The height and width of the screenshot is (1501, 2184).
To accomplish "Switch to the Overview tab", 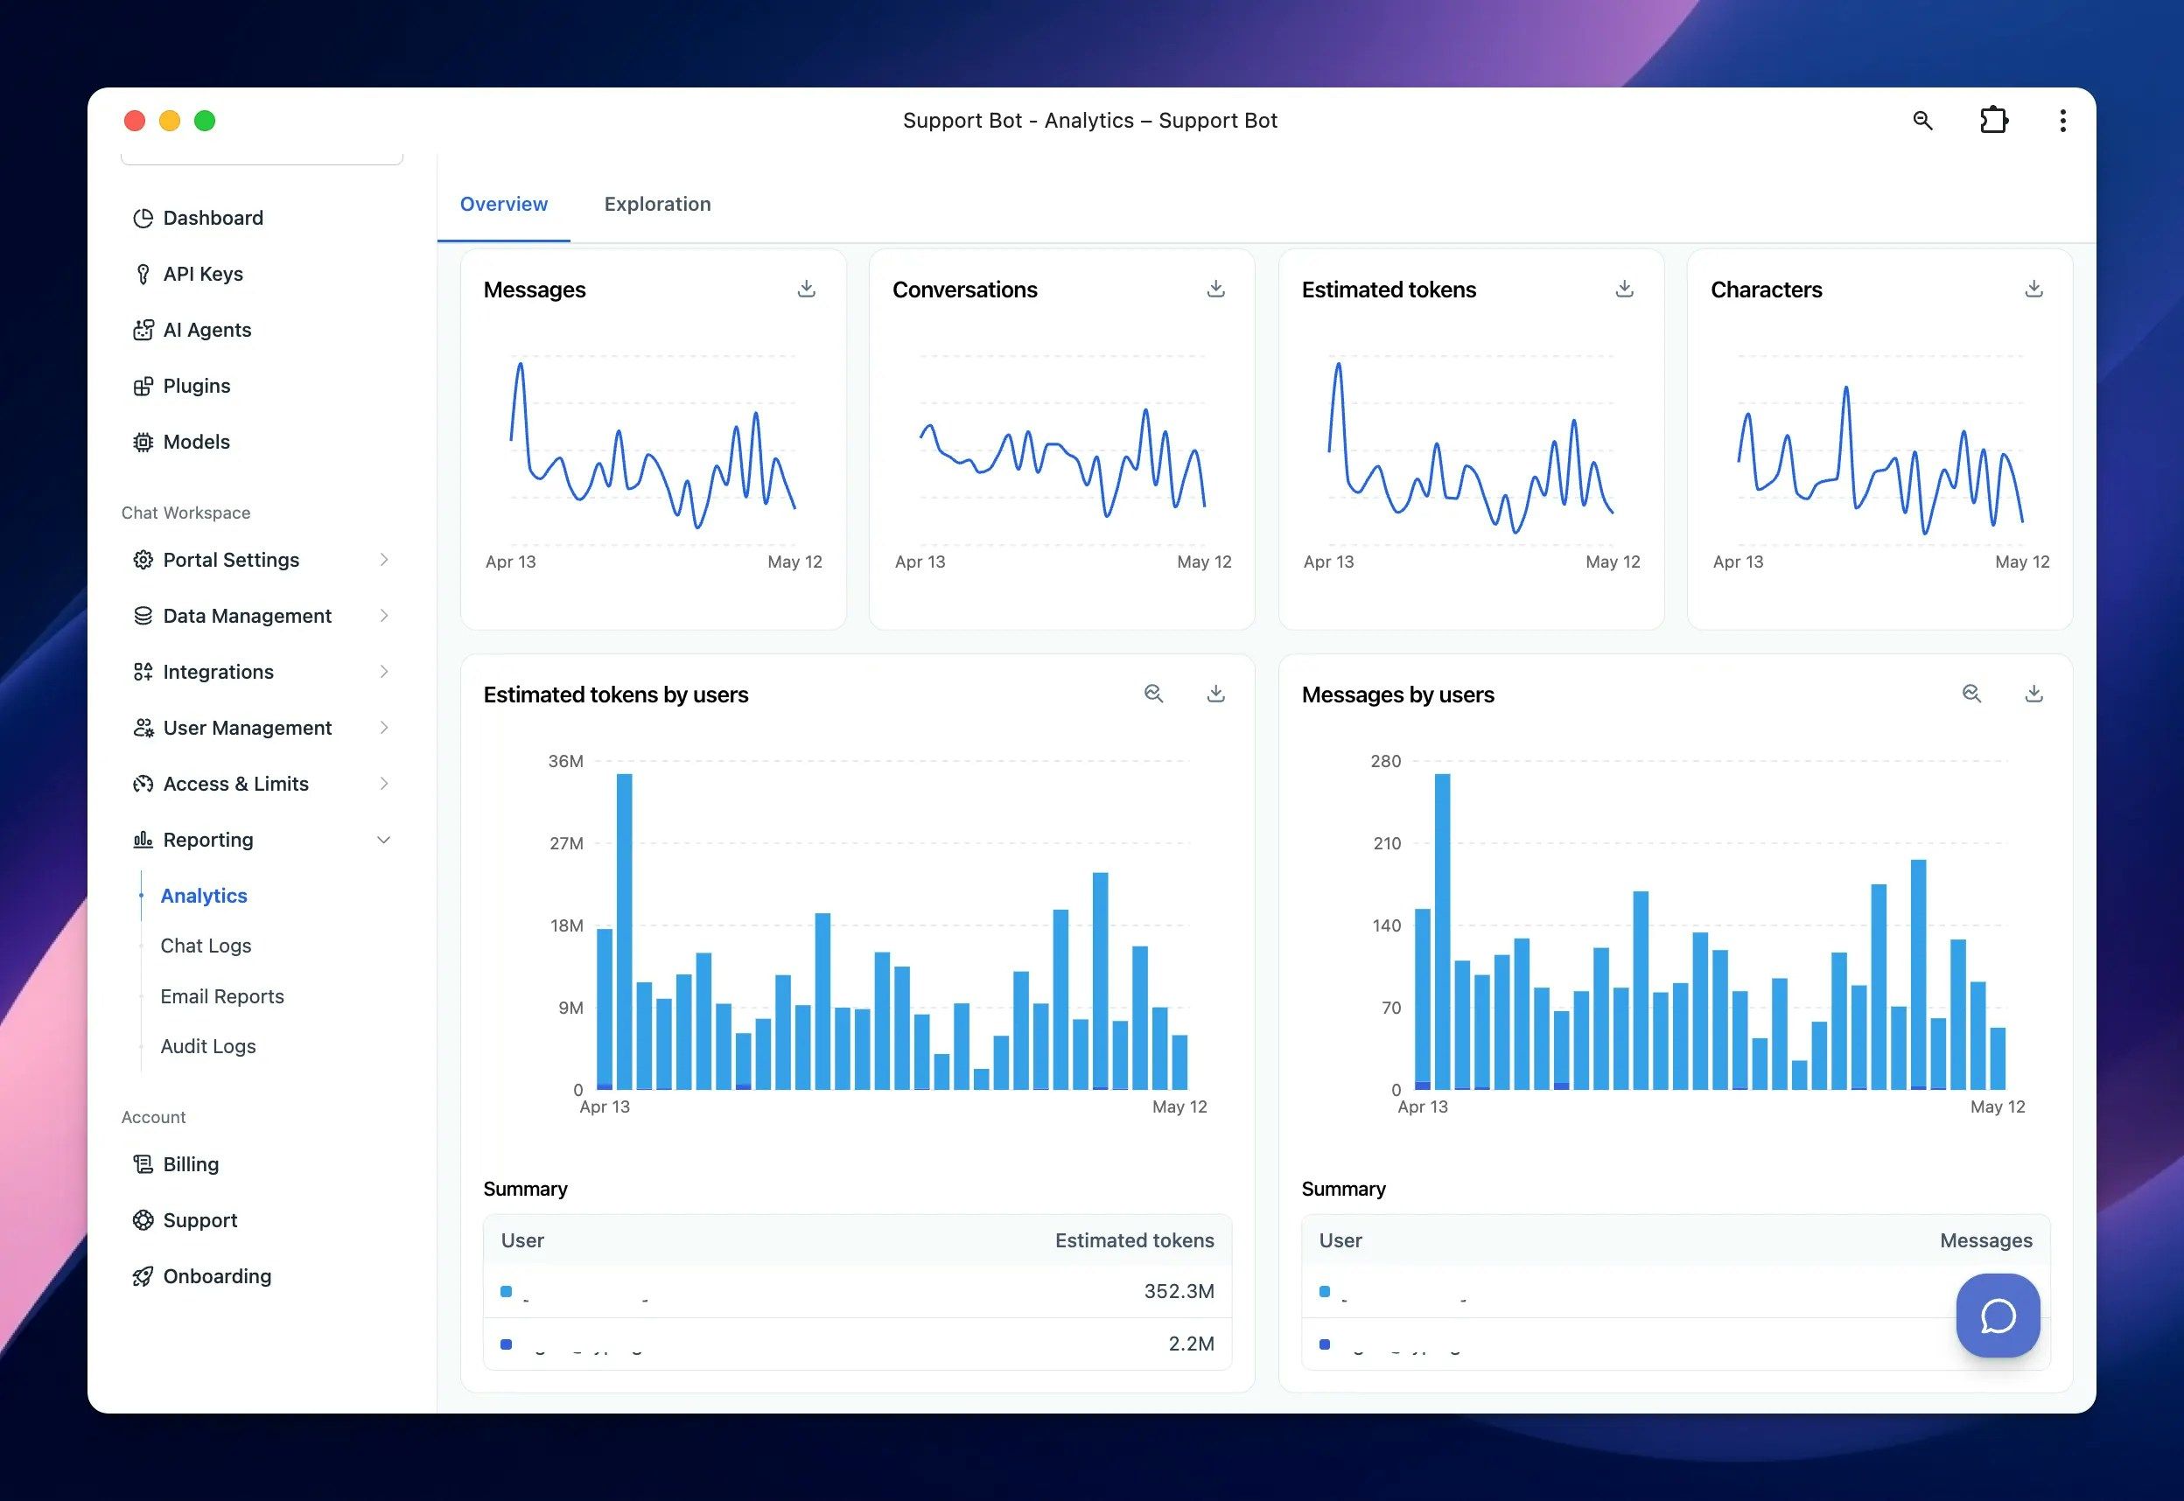I will (x=503, y=204).
